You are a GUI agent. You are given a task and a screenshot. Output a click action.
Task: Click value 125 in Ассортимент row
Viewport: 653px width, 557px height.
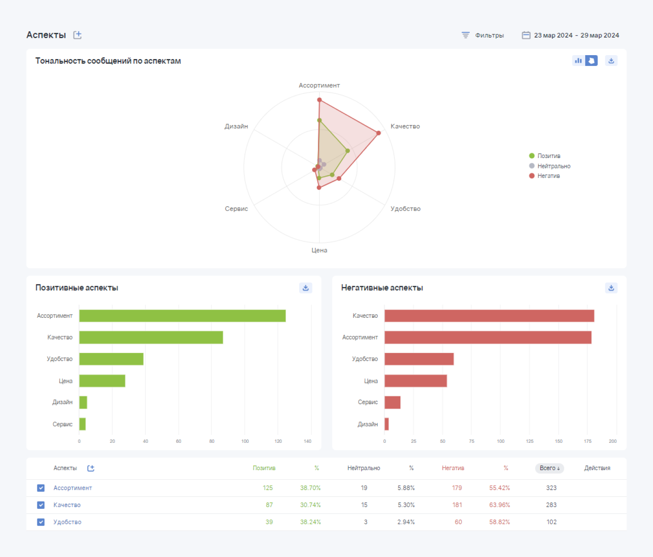click(x=268, y=488)
